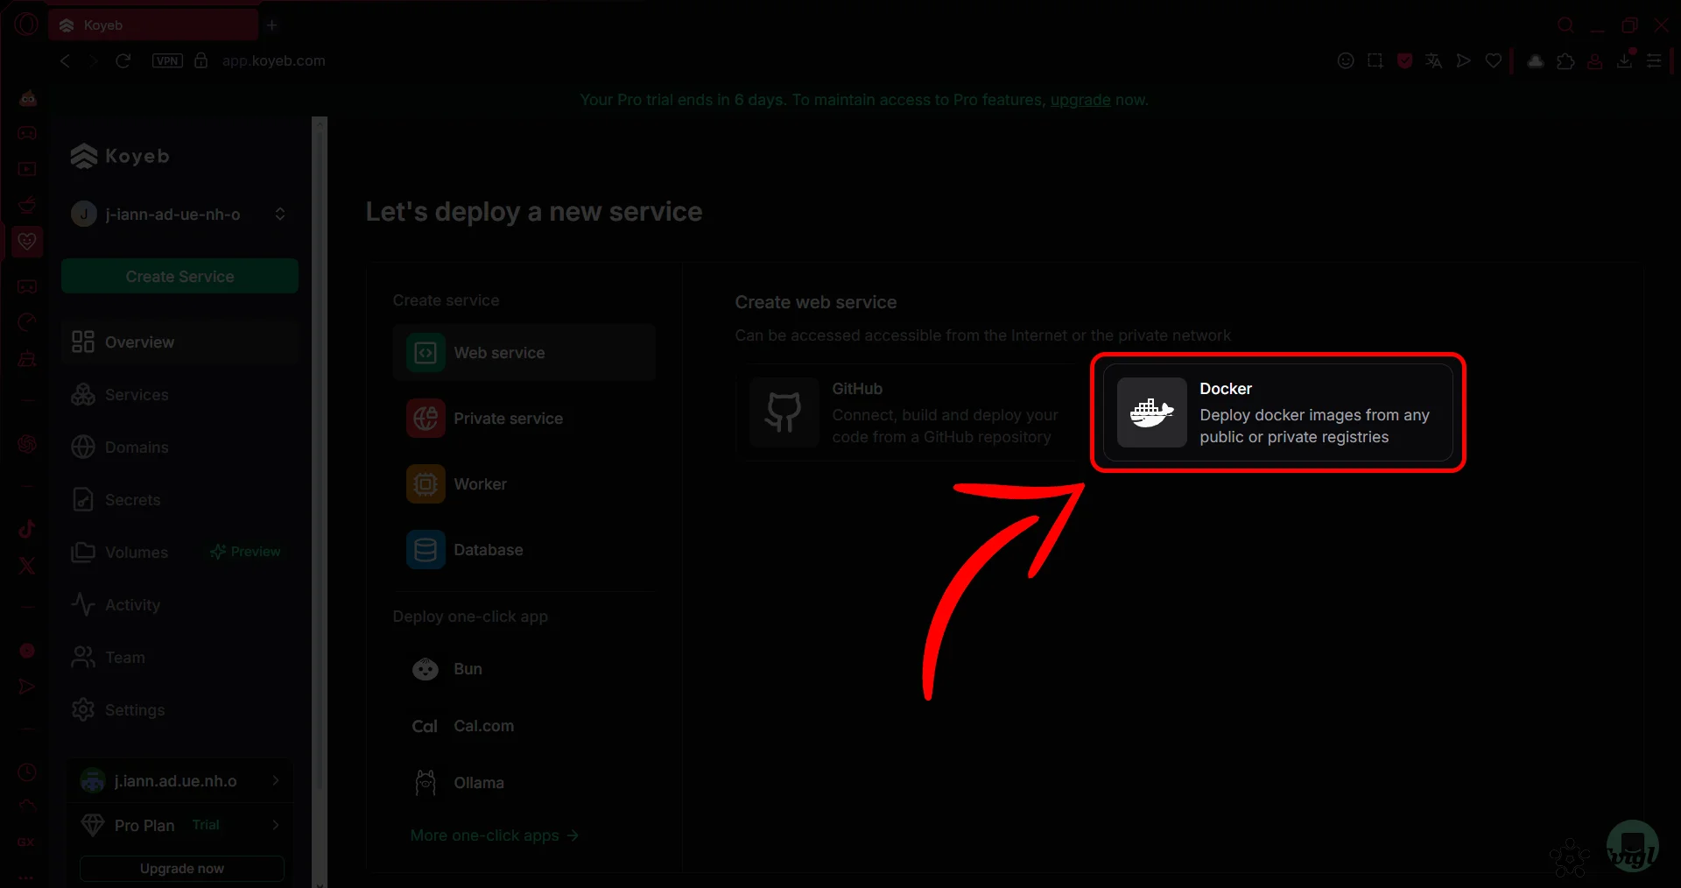1681x888 pixels.
Task: Expand the Pro Plan Trial row
Action: 179,825
